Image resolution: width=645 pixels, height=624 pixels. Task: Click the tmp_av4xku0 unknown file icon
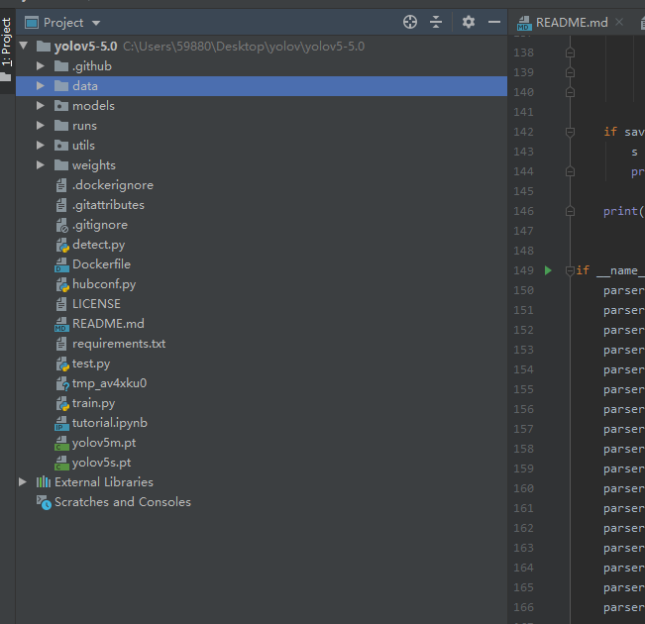point(62,383)
